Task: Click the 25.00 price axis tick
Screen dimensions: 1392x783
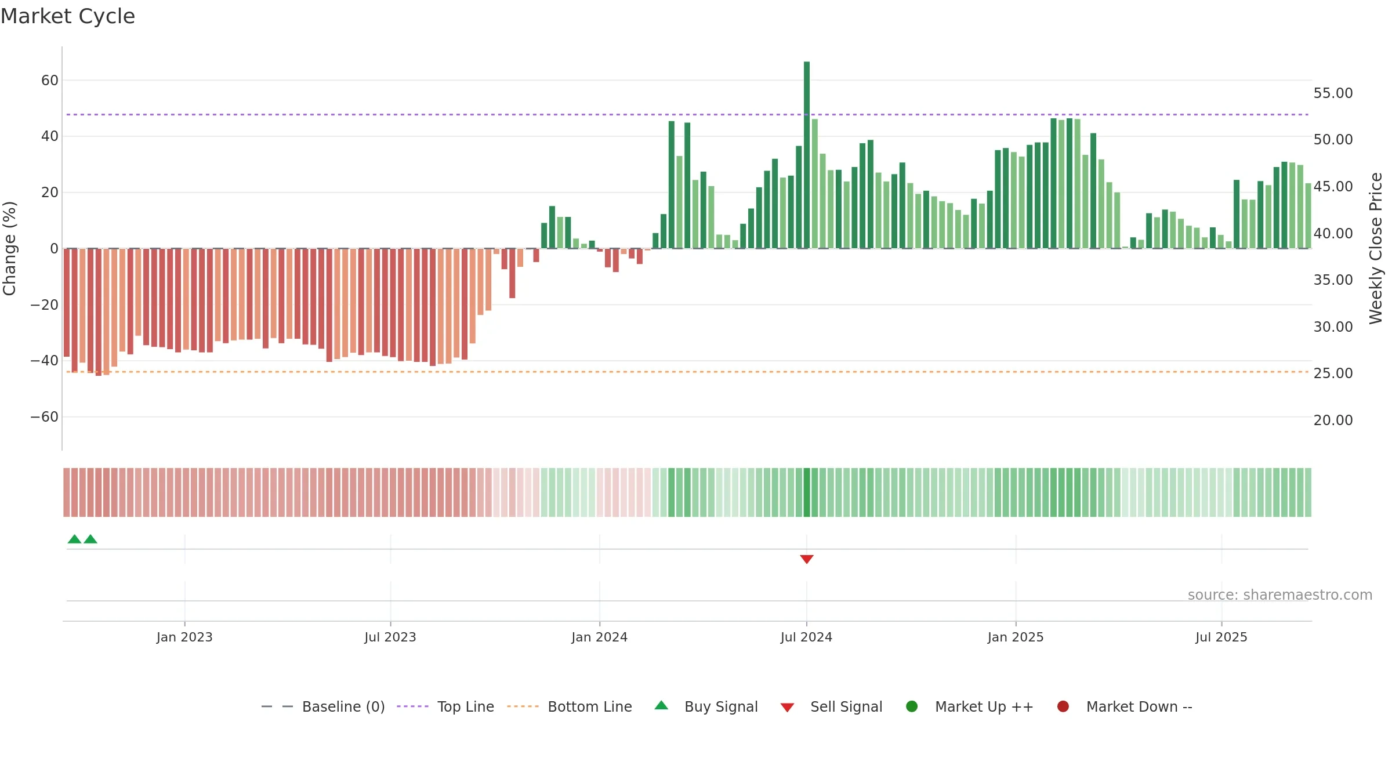Action: pos(1333,374)
